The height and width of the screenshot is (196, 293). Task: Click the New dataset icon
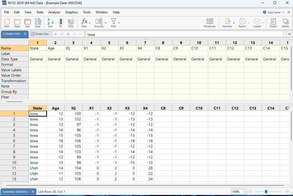tap(7, 23)
